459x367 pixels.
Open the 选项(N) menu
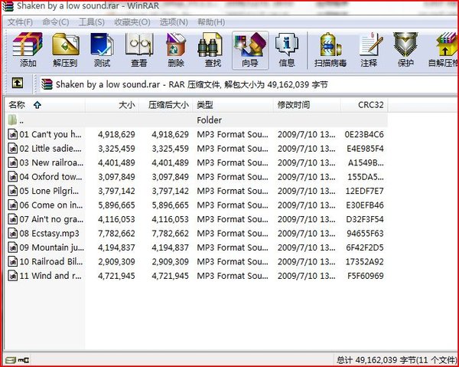(174, 22)
